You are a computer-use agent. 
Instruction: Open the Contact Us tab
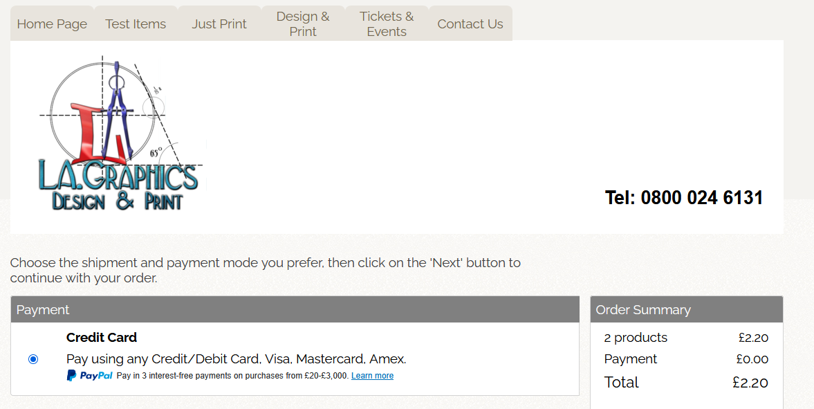pyautogui.click(x=470, y=24)
